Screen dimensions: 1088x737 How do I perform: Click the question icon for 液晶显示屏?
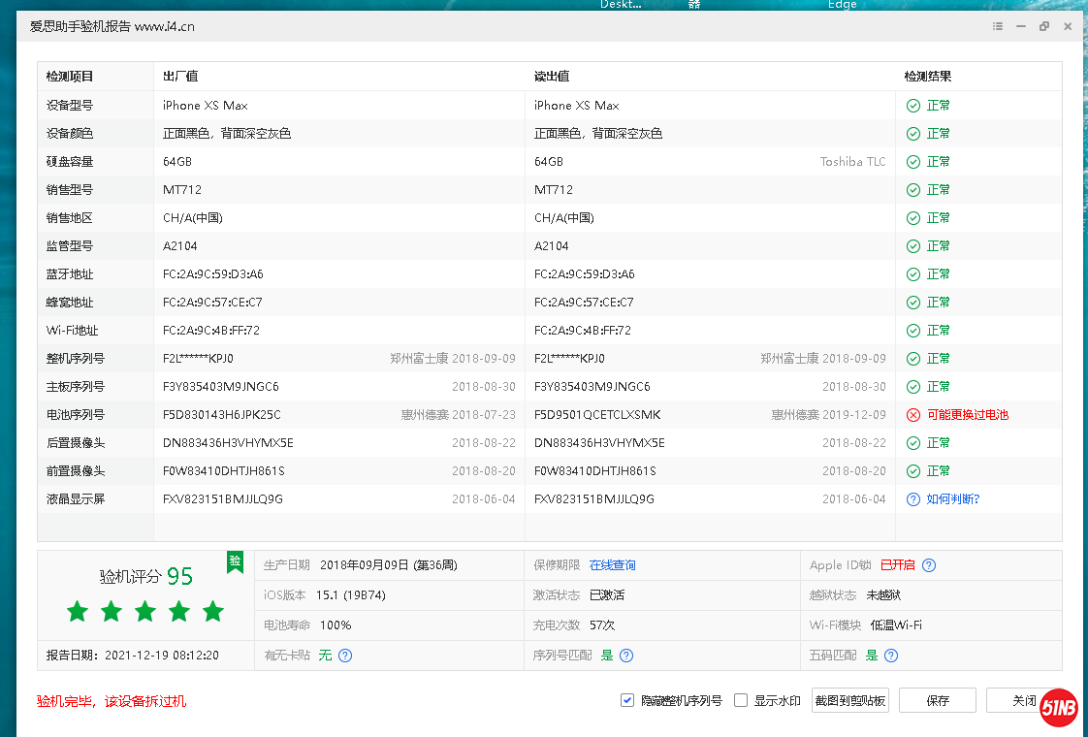[912, 499]
